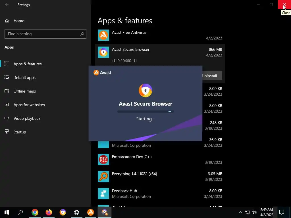The image size is (291, 218).
Task: Click the network icon in system tray
Action: click(248, 212)
